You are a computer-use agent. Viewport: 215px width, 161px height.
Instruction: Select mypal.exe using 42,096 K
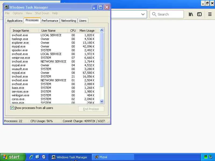(55, 46)
